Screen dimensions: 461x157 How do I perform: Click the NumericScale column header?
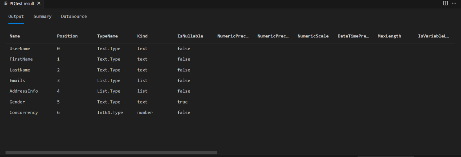(x=313, y=36)
